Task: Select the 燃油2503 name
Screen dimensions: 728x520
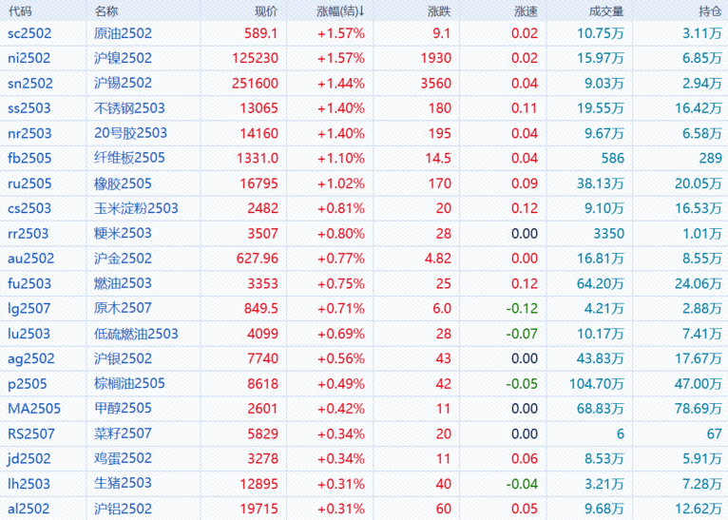Action: tap(123, 283)
